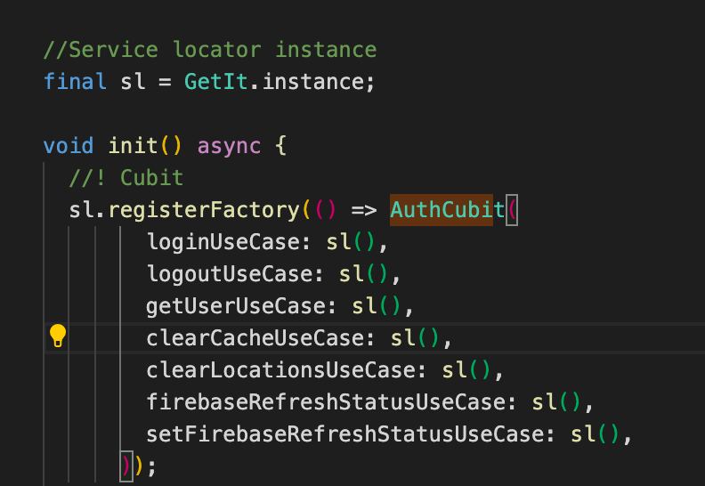Click sl() on the setFirebaseRefreshStatusUseCase line
This screenshot has width=705, height=486.
point(596,434)
